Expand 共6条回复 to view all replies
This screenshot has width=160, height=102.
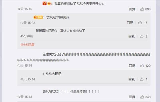point(27,45)
